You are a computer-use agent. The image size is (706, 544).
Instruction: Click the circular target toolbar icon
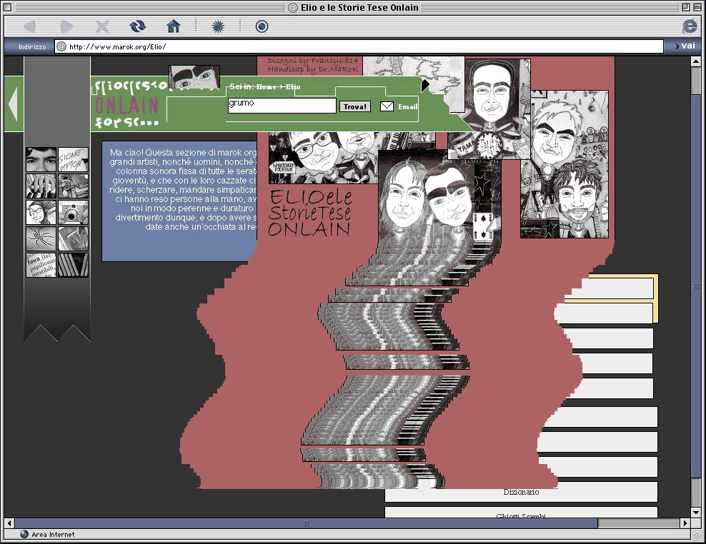coord(262,26)
